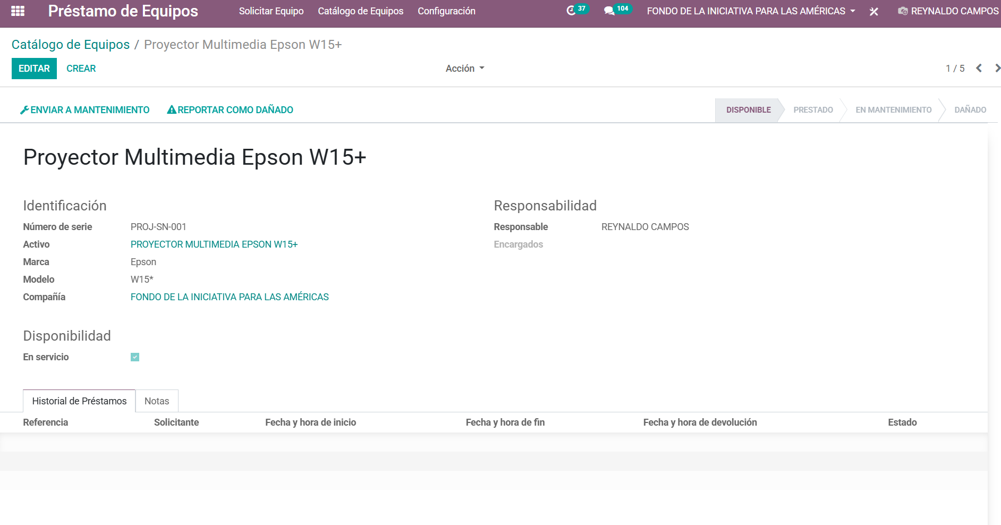This screenshot has height=525, width=1001.
Task: Switch to Historial de Préstamos tab
Action: point(79,401)
